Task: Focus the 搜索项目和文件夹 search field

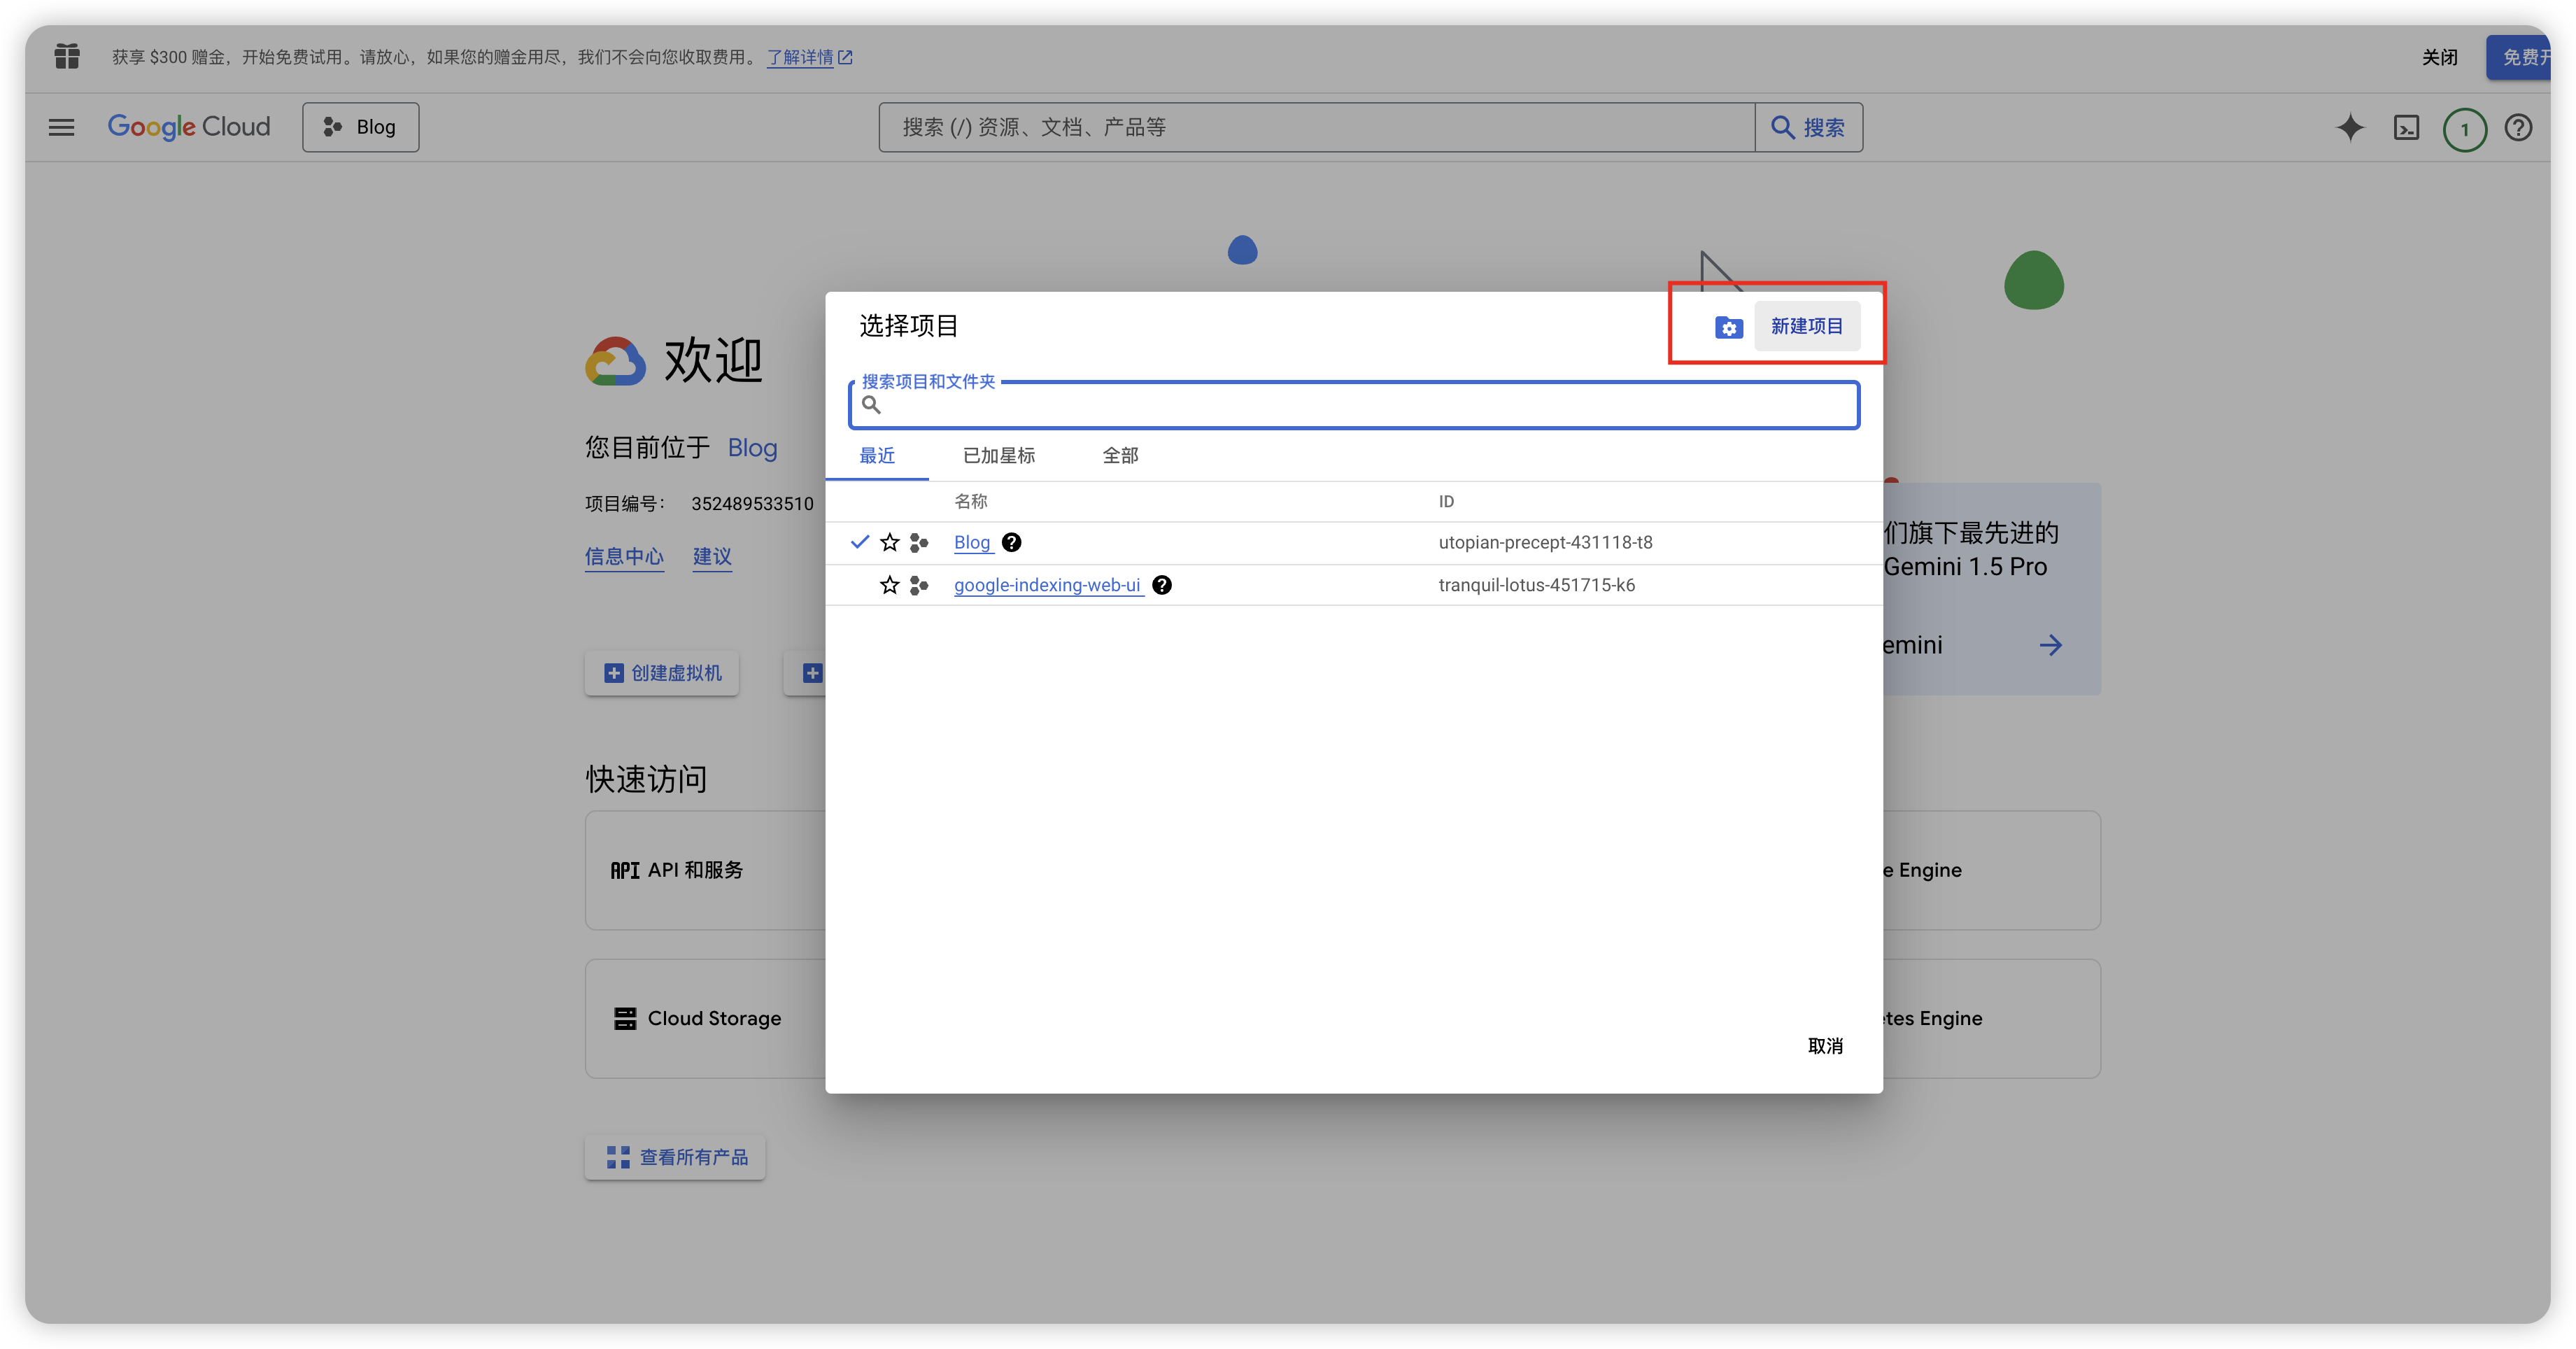Action: [1354, 405]
